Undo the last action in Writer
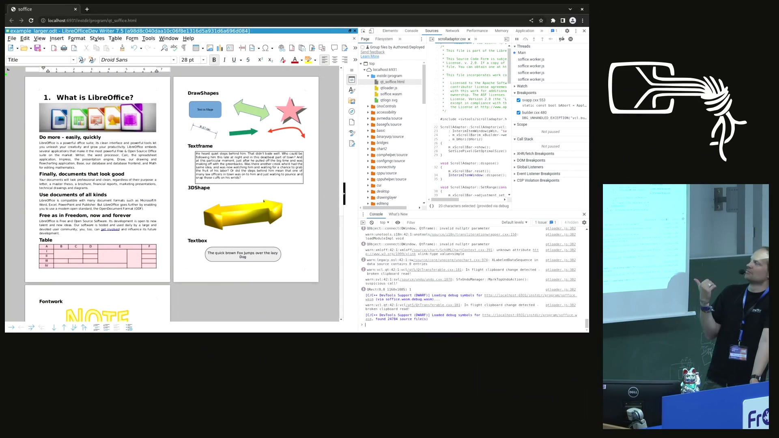 coord(133,48)
